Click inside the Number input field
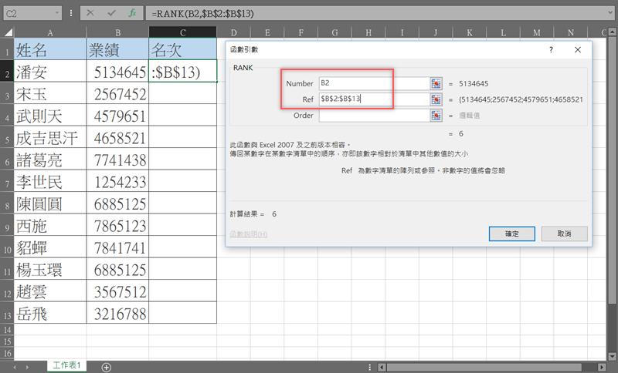 pyautogui.click(x=373, y=83)
